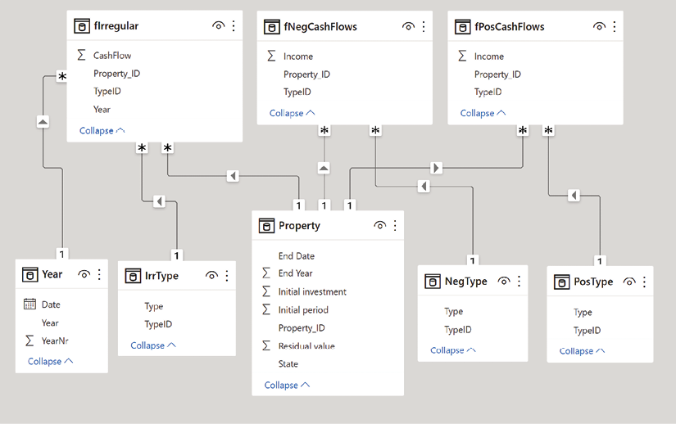
Task: Select Residual value field in Property
Action: [306, 346]
